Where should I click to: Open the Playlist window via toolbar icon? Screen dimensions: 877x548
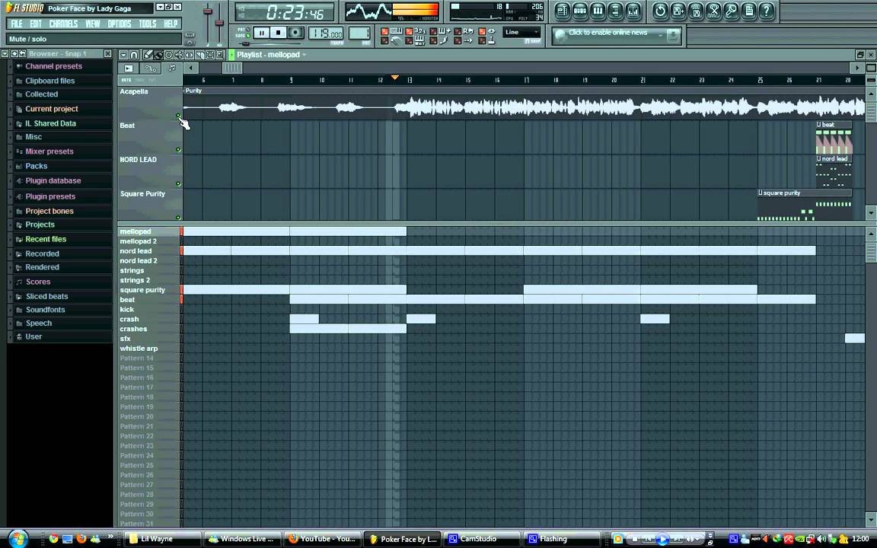coord(562,11)
